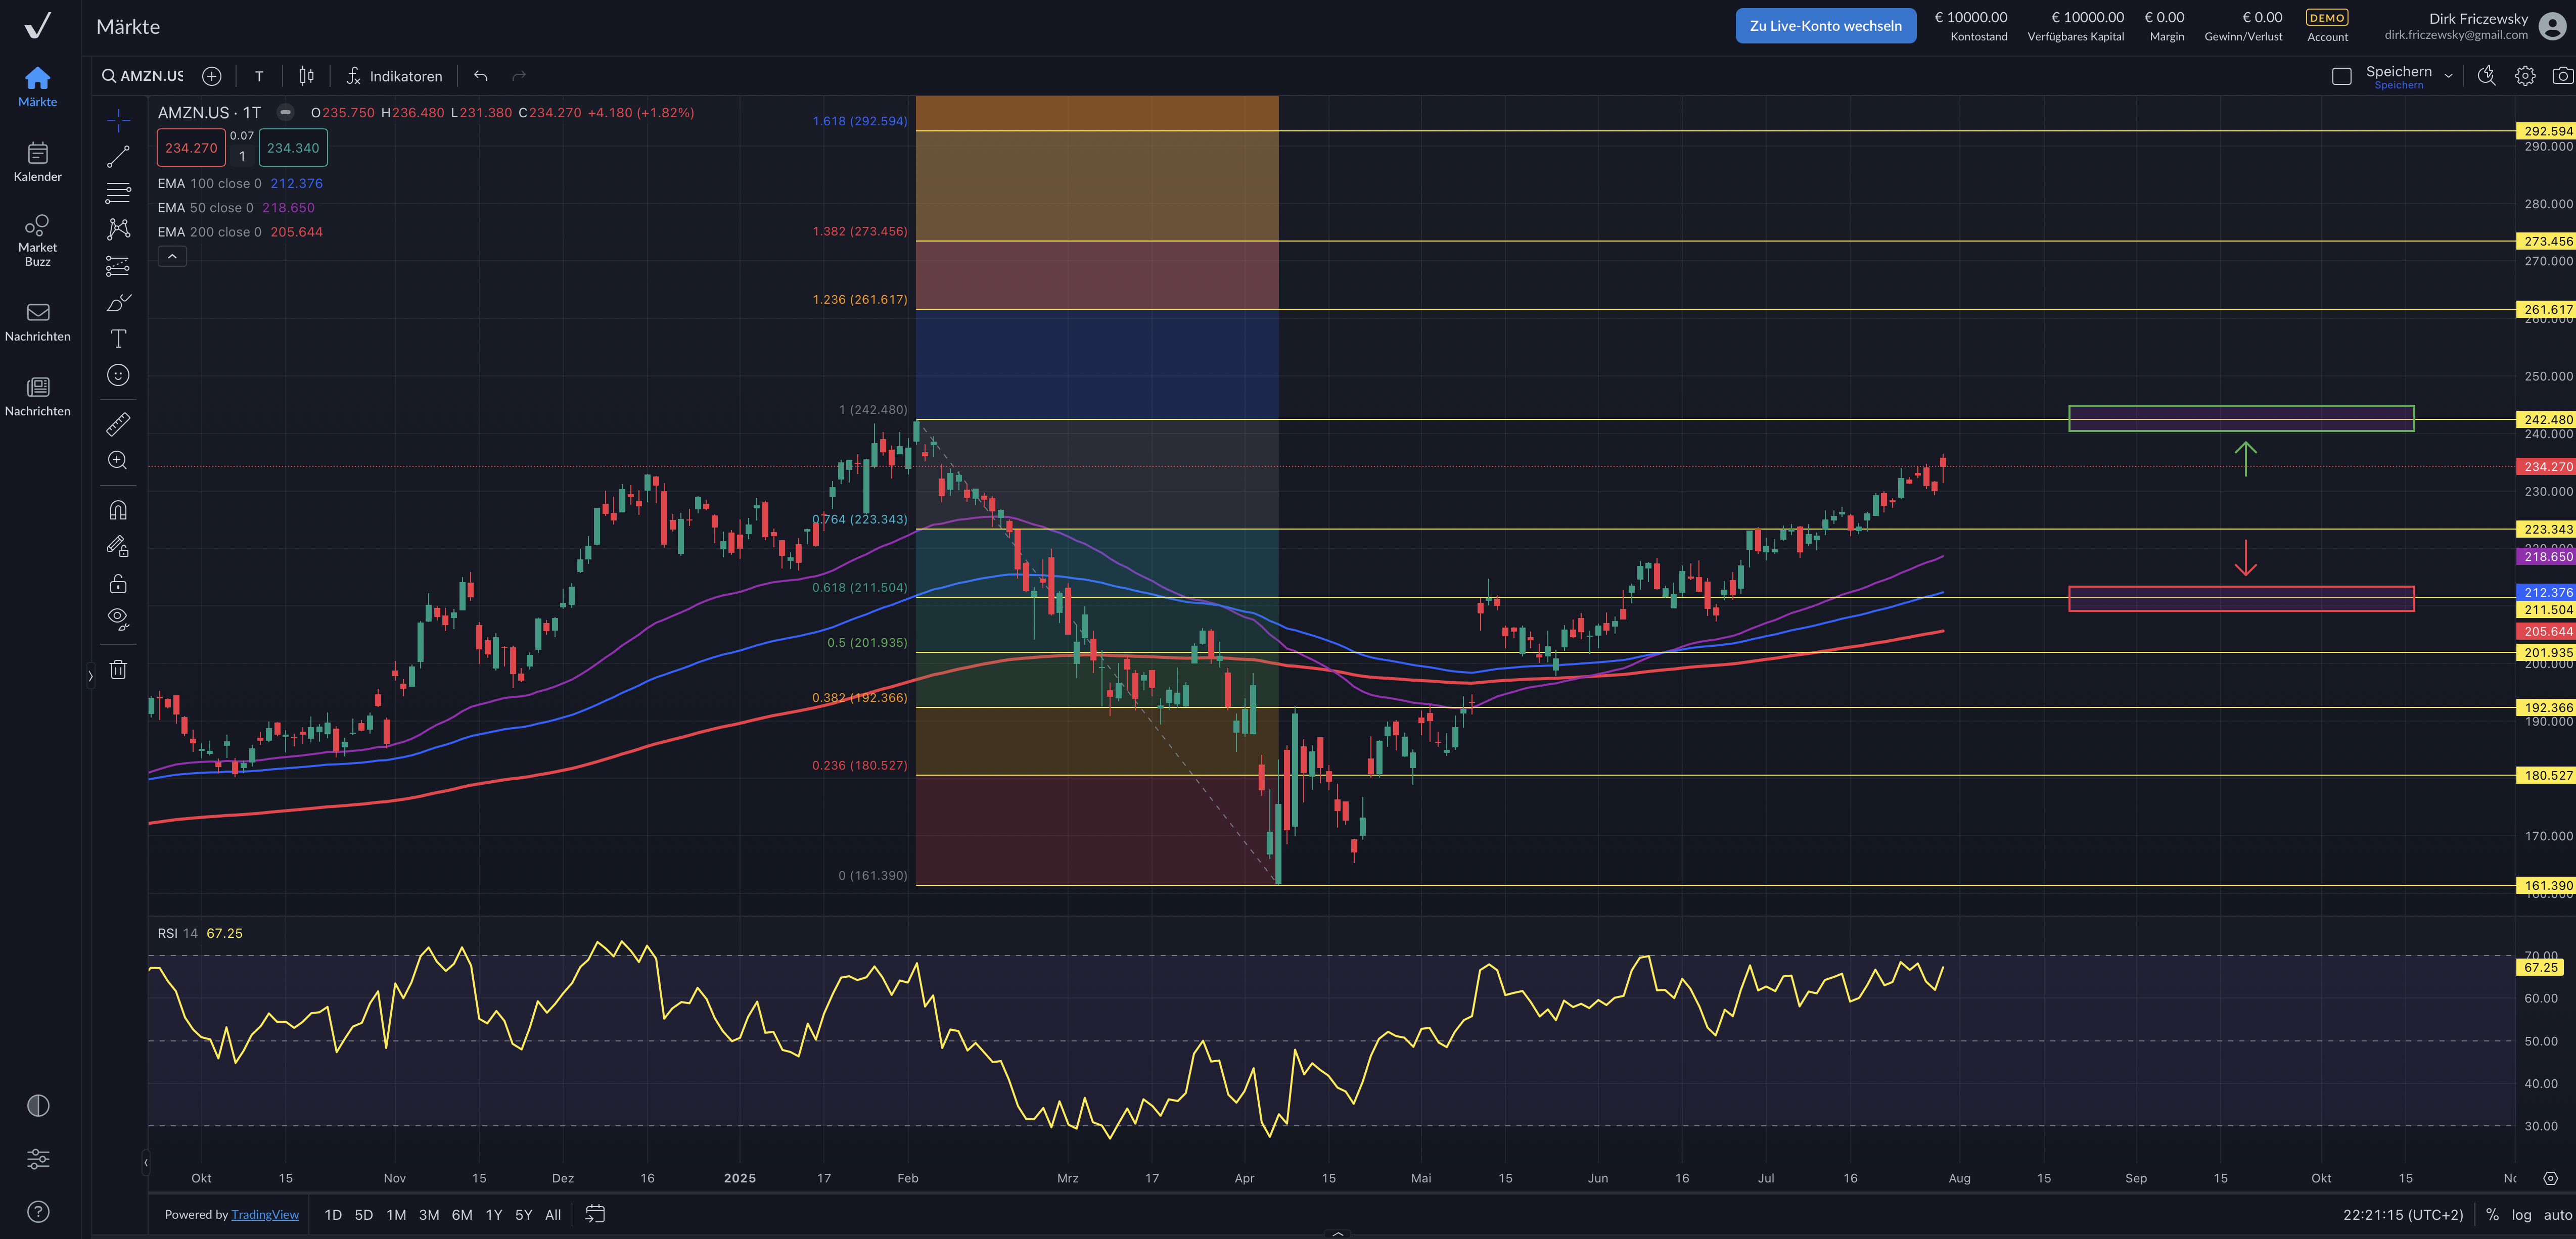Select the text annotation tool
This screenshot has height=1239, width=2576.
click(118, 339)
